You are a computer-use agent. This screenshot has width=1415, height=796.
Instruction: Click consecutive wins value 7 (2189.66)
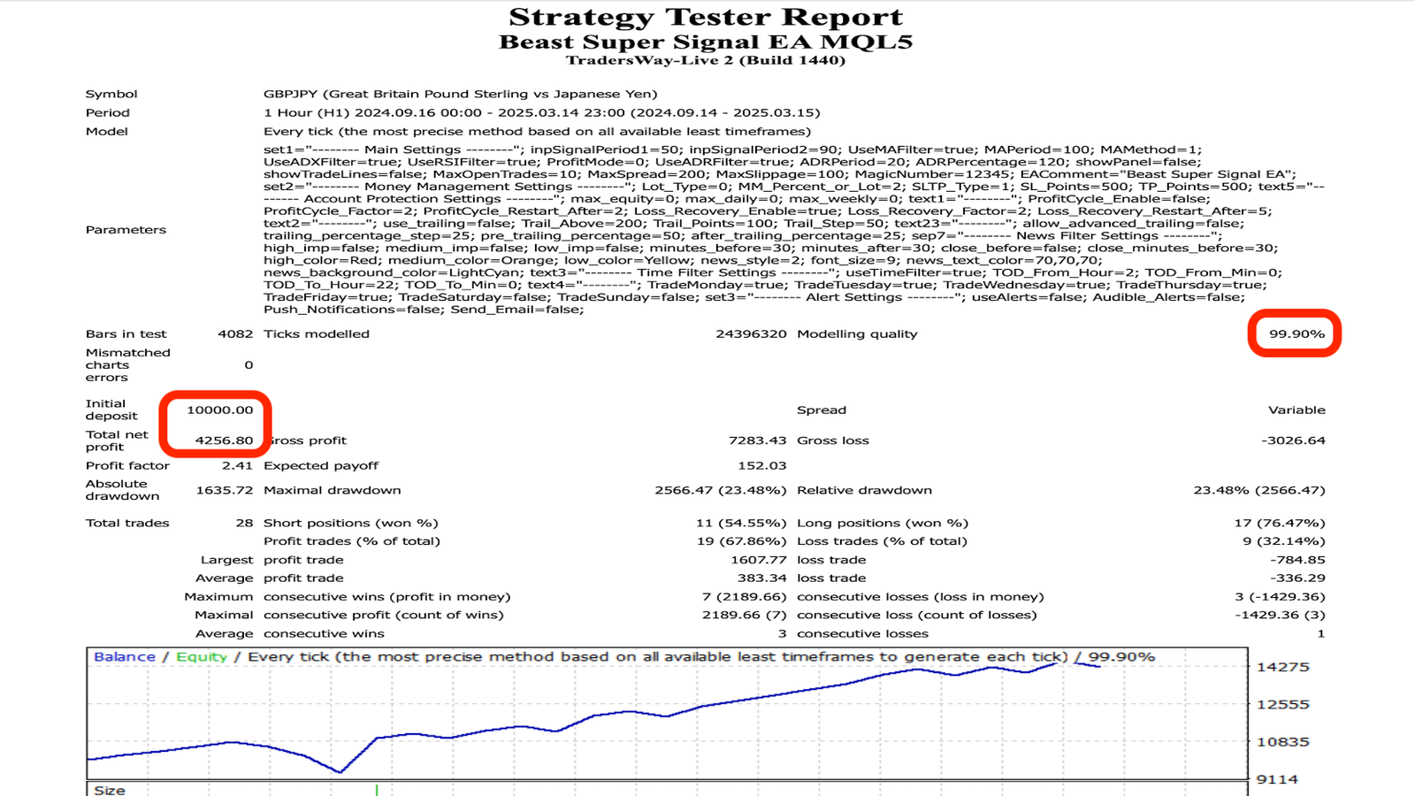pos(744,597)
